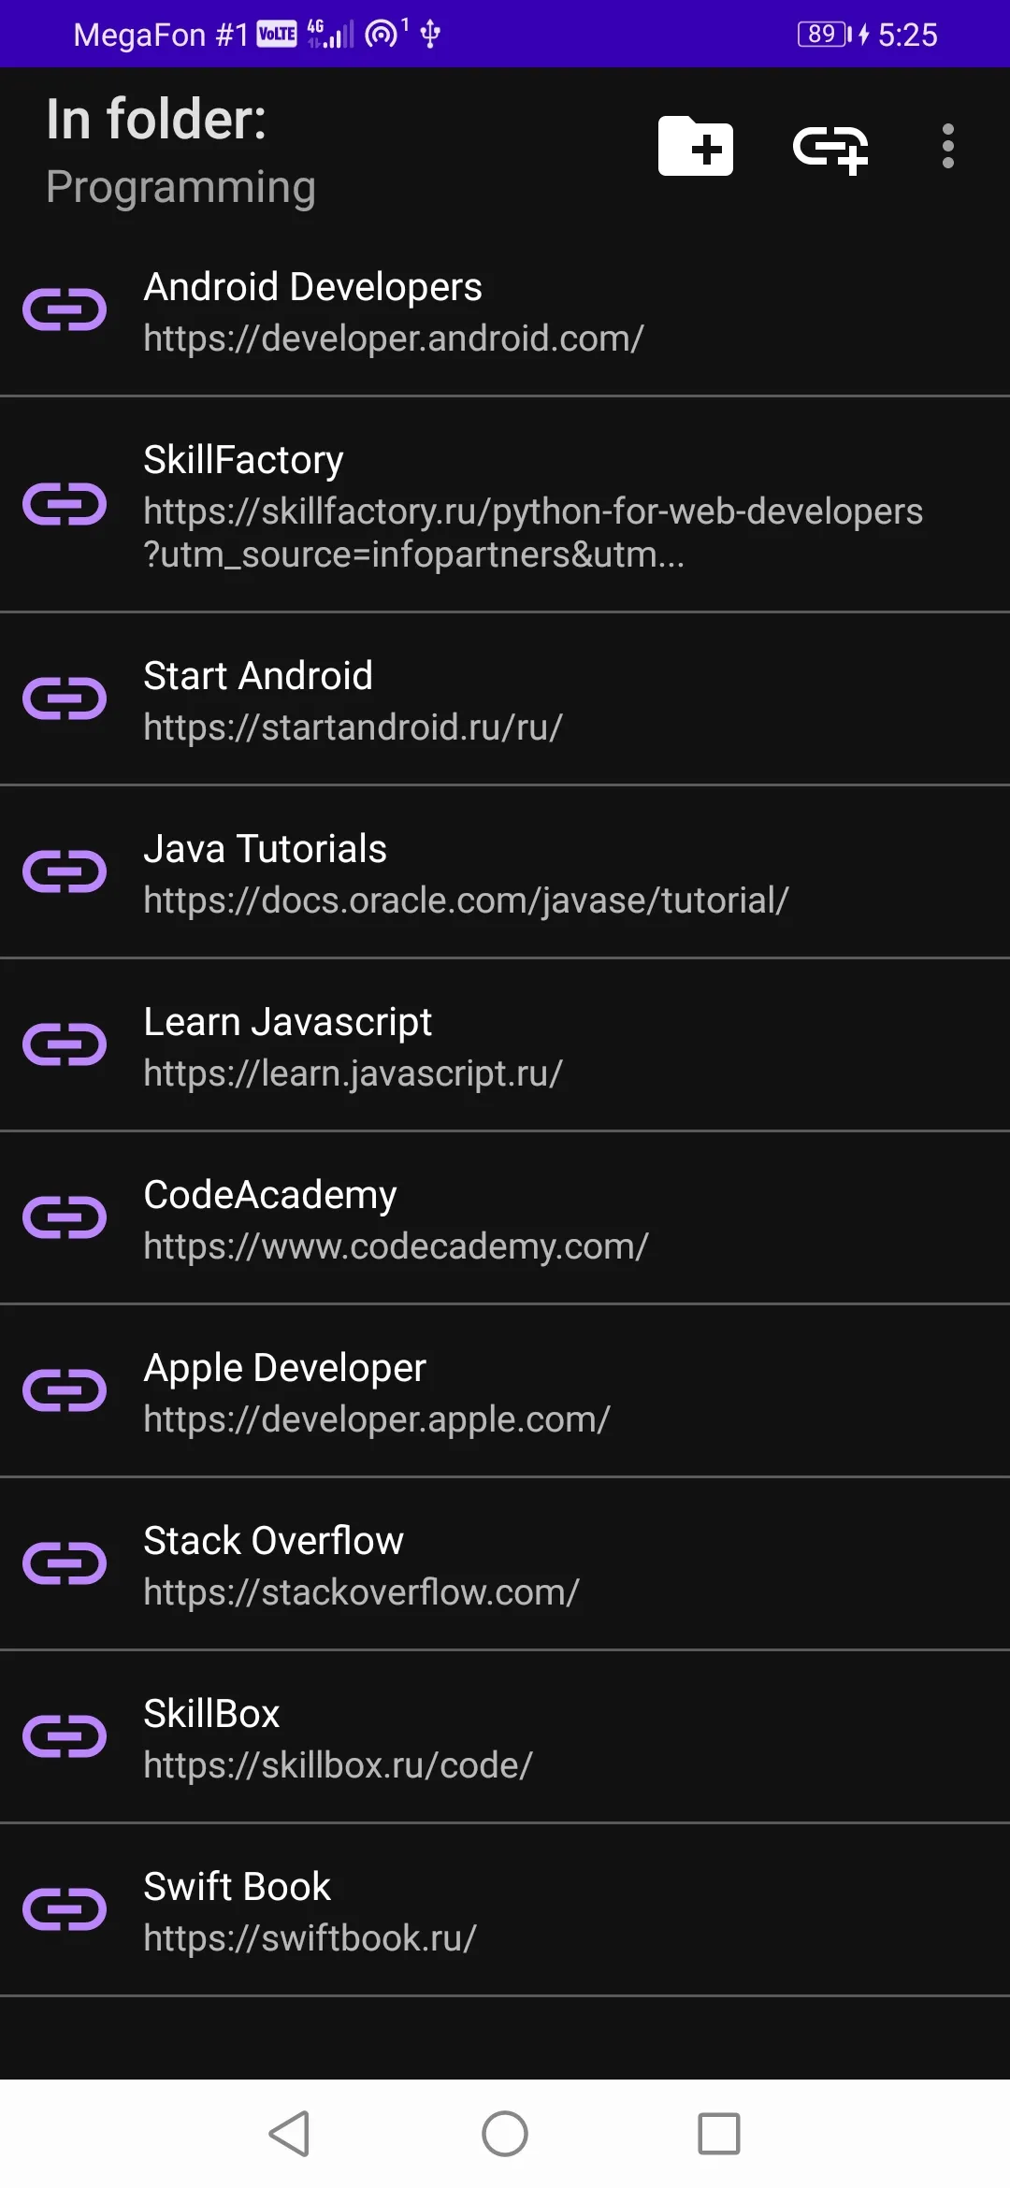Viewport: 1010px width, 2188px height.
Task: Tap the https://skillbox.ru/code/ URL
Action: (x=338, y=1765)
